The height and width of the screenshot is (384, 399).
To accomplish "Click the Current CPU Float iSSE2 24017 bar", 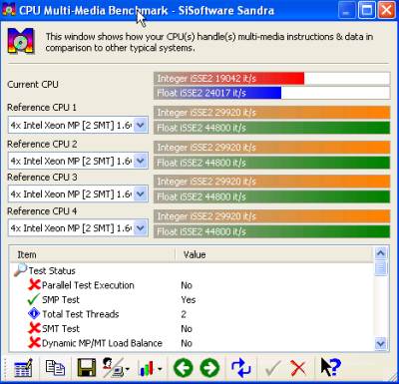I will click(x=271, y=93).
